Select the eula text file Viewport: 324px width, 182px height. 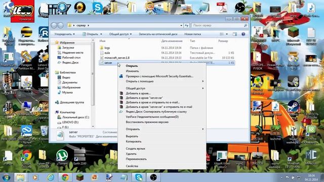107,53
